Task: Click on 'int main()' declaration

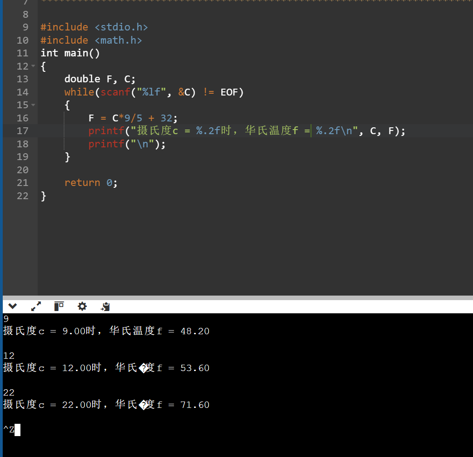Action: click(x=70, y=53)
